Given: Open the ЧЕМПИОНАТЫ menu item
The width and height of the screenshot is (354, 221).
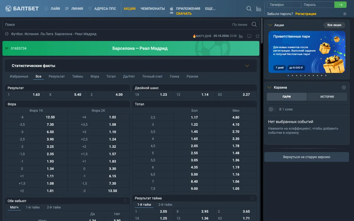Looking at the screenshot, I should pyautogui.click(x=153, y=9).
